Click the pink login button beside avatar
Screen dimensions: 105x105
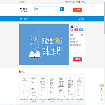click(76, 30)
